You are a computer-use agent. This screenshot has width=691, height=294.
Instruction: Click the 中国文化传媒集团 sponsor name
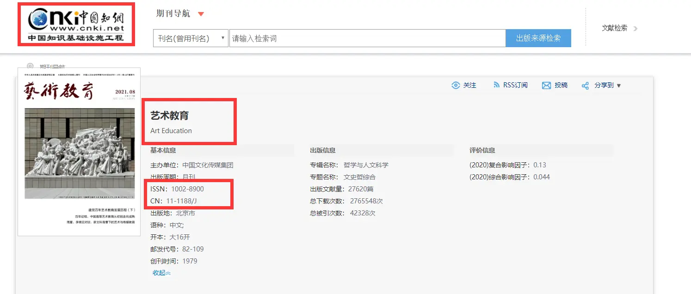coord(208,165)
